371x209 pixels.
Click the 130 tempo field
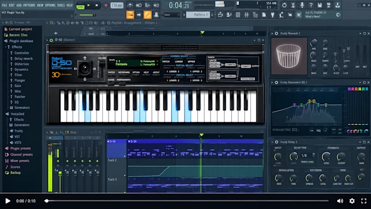tap(117, 5)
